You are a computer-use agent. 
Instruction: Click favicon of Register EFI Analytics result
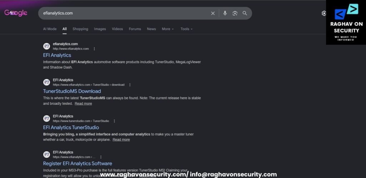47,155
